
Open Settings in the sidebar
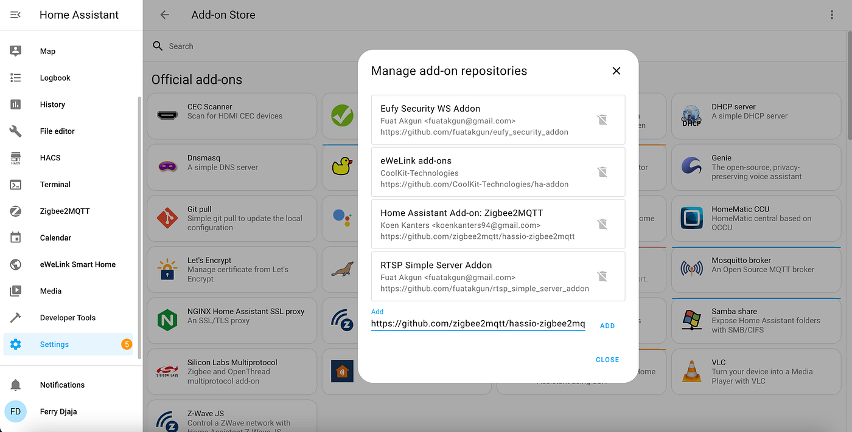point(68,345)
